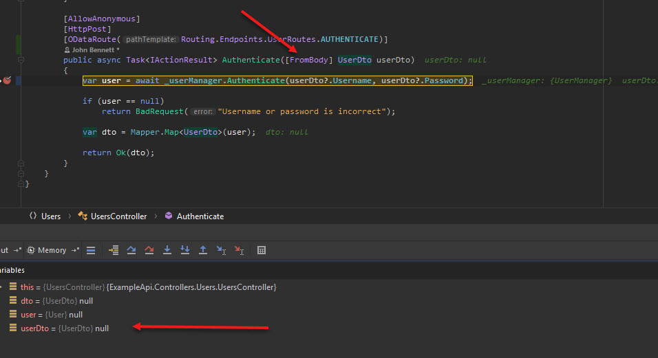The image size is (658, 358).
Task: Click the 'userDto: null' inline debug hint
Action: tap(456, 60)
